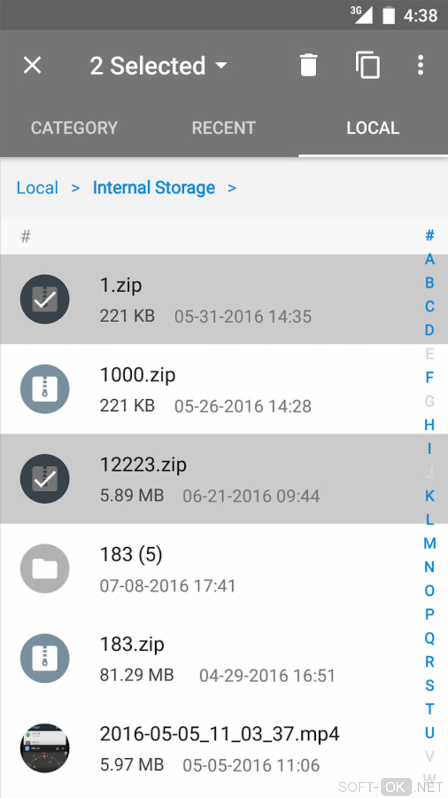Select the 183.zip file name
This screenshot has width=448, height=798.
click(132, 644)
